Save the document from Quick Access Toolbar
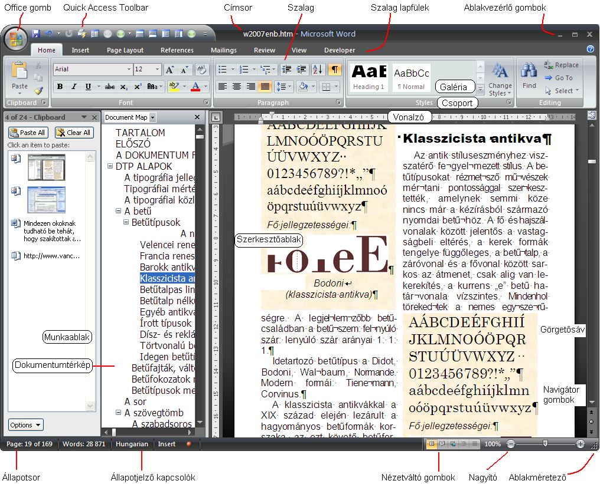The height and width of the screenshot is (484, 600). [36, 34]
